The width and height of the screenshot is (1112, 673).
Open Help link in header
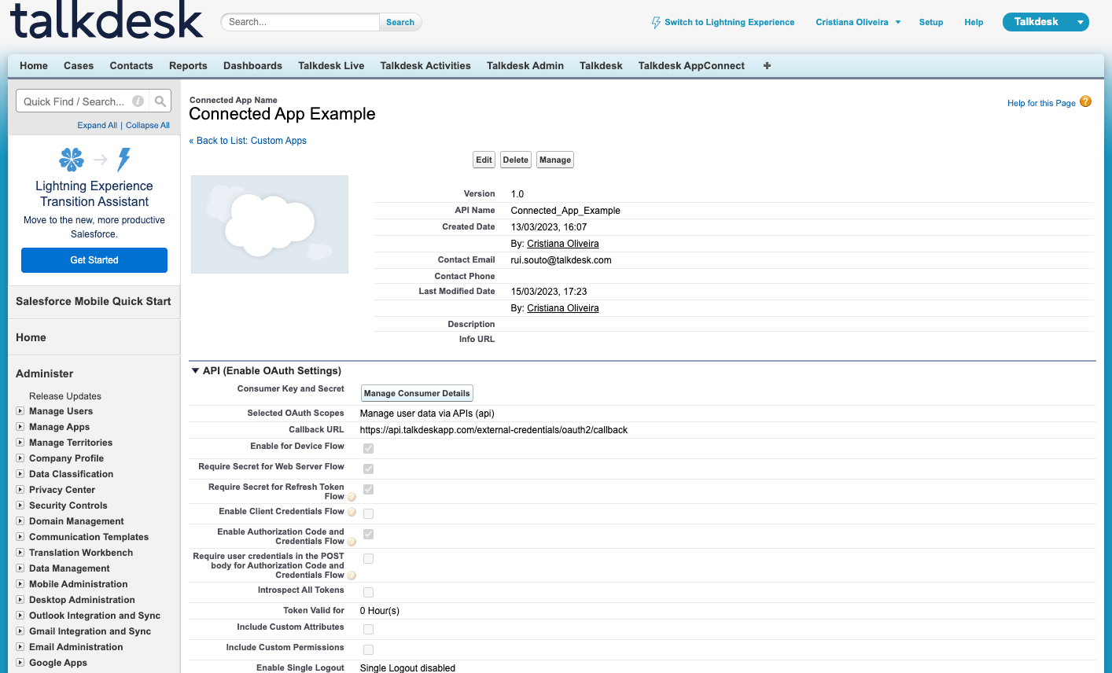click(x=974, y=22)
